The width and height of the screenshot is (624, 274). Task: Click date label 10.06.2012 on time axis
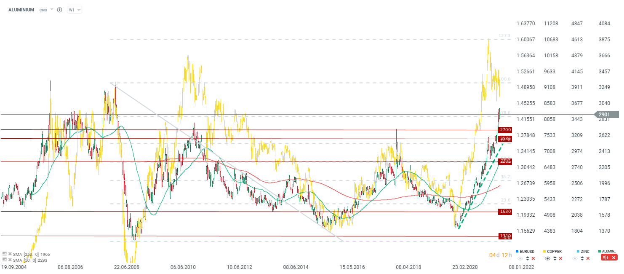(240, 267)
